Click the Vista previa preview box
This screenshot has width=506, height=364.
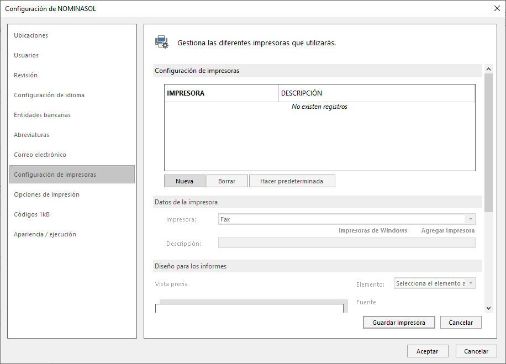pyautogui.click(x=249, y=308)
